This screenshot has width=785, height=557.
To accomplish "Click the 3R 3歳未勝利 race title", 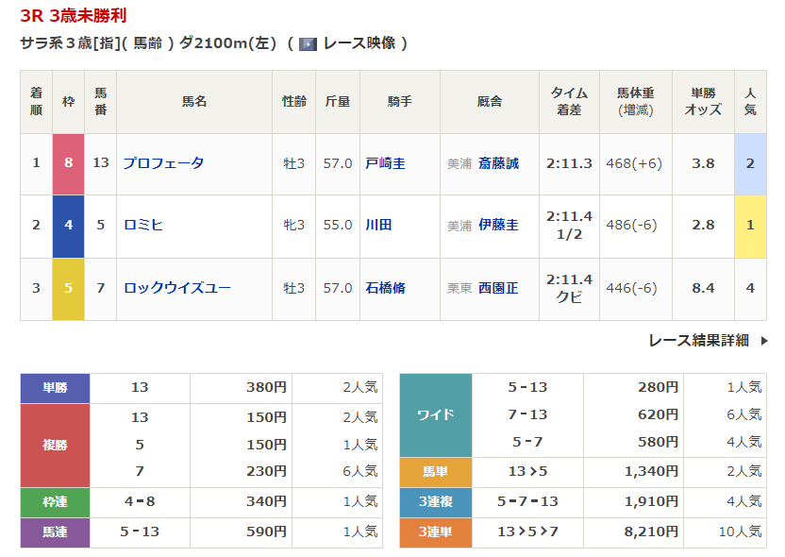I will [74, 16].
